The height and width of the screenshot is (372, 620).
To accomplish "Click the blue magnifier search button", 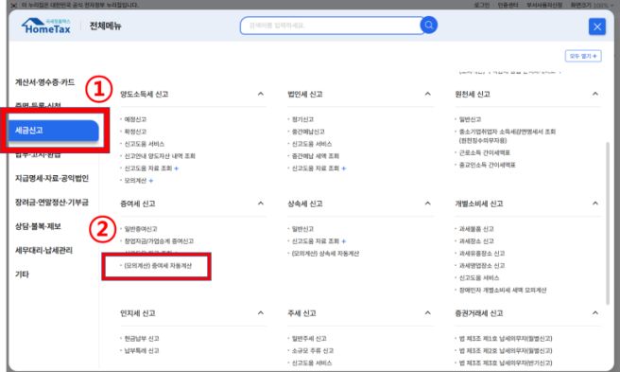I will (x=429, y=26).
